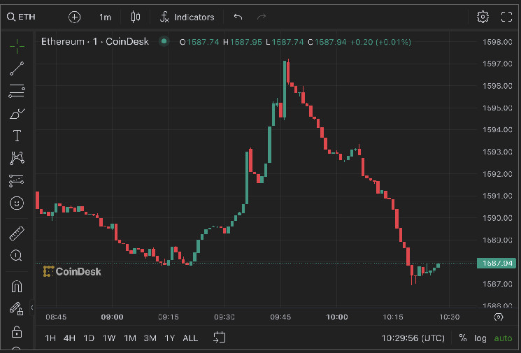
Task: Open the go to date calendar
Action: 219,338
